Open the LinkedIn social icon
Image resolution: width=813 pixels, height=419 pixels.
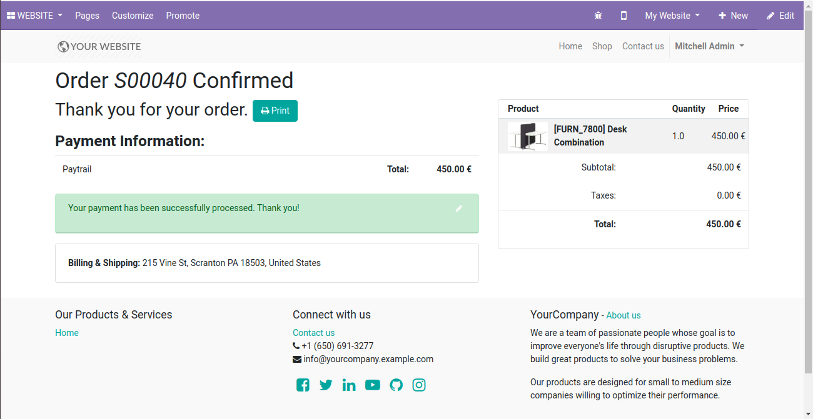[349, 385]
